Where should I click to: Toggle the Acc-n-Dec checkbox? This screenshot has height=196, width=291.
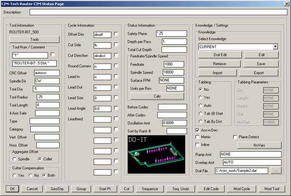pyautogui.click(x=198, y=130)
